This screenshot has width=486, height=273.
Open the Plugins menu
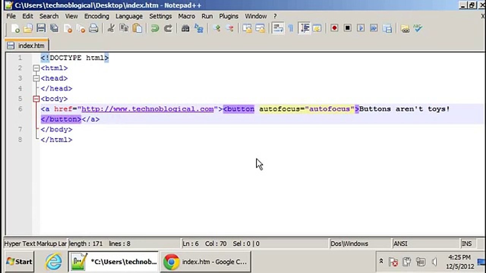(x=229, y=16)
